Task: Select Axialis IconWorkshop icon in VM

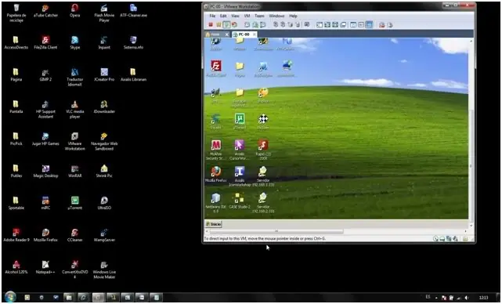Action: coord(240,176)
